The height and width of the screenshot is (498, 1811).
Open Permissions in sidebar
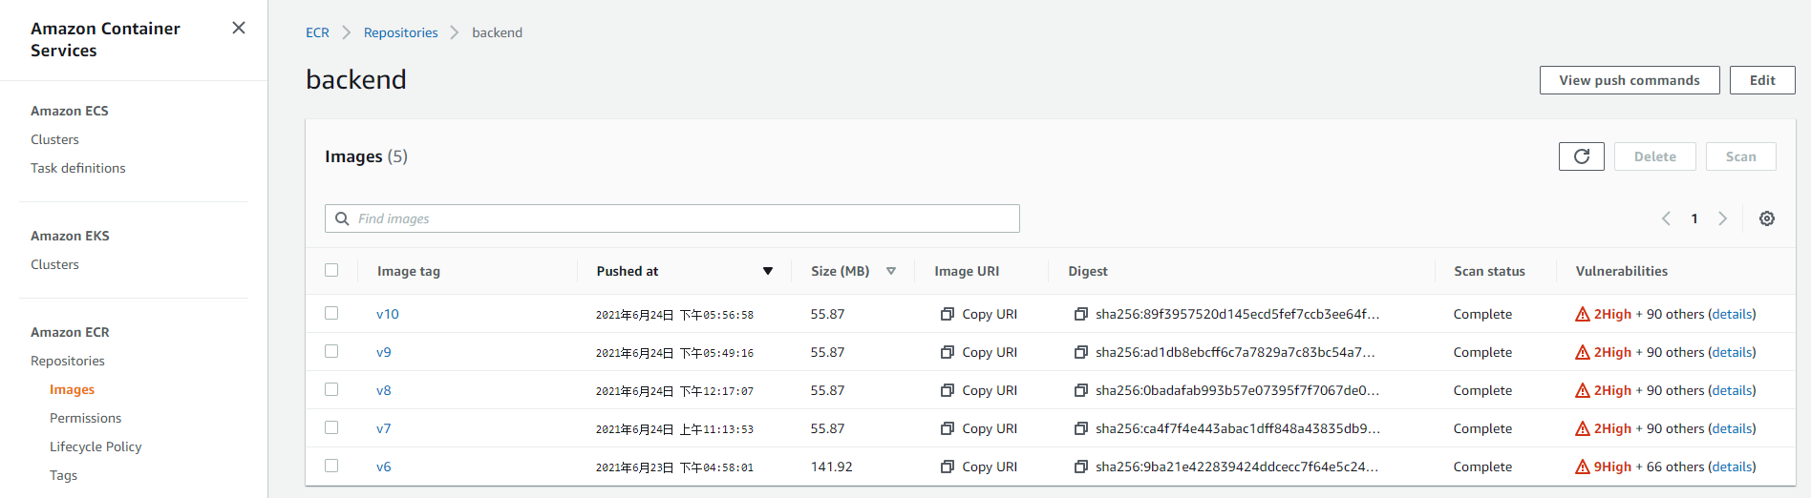(86, 418)
